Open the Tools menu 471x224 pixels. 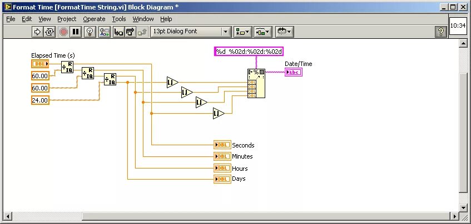click(x=119, y=19)
